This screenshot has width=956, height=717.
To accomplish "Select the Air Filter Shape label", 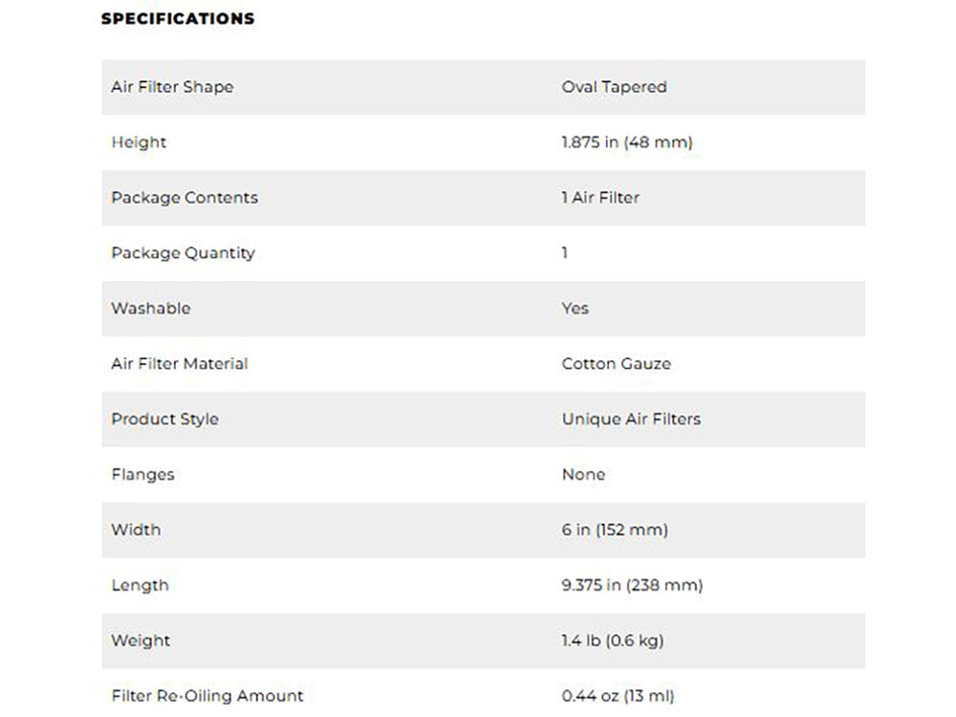I will pyautogui.click(x=172, y=87).
